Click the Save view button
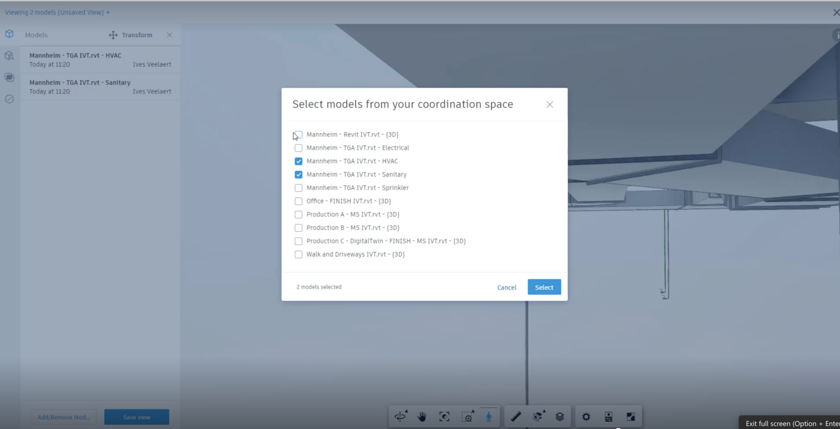This screenshot has height=429, width=840. coord(136,417)
